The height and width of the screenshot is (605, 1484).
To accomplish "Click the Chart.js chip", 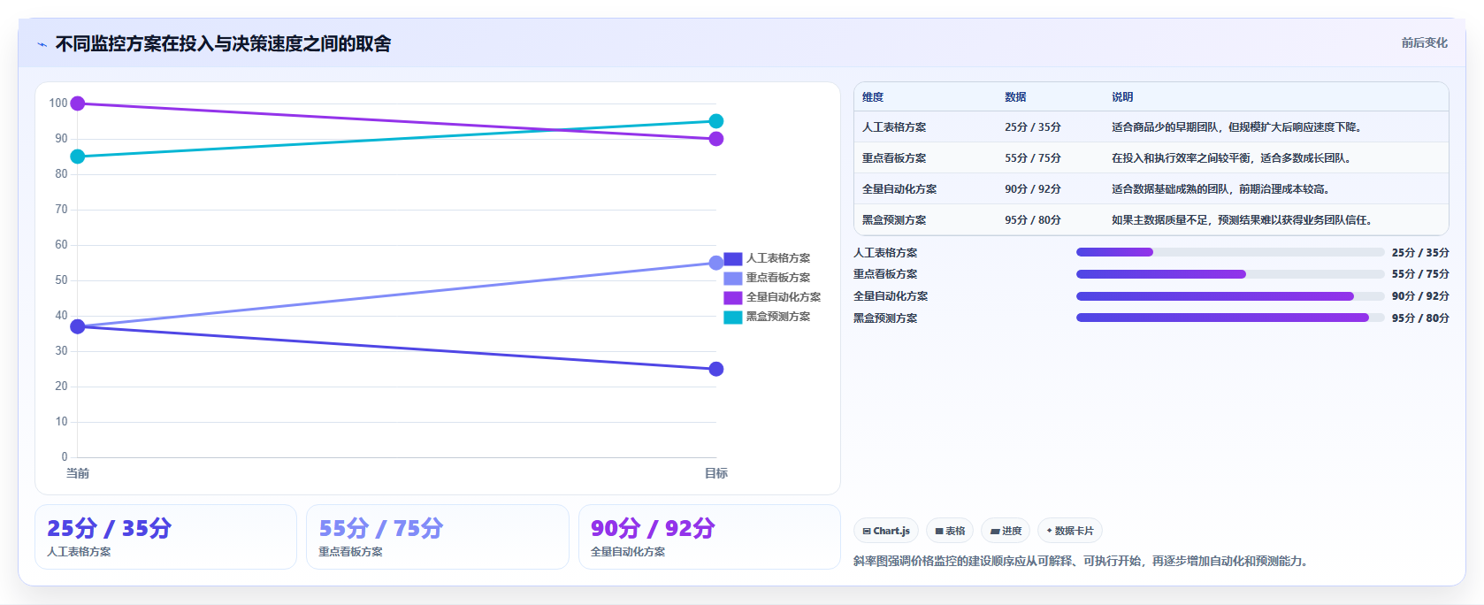I will pos(886,531).
